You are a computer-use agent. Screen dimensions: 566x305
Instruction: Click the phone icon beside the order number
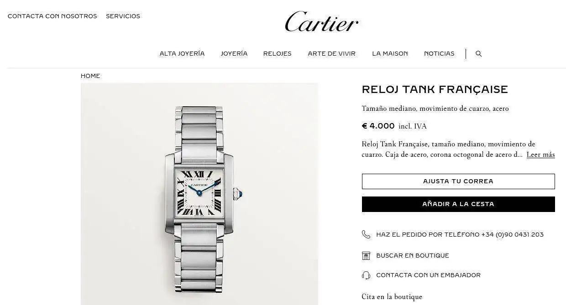366,234
